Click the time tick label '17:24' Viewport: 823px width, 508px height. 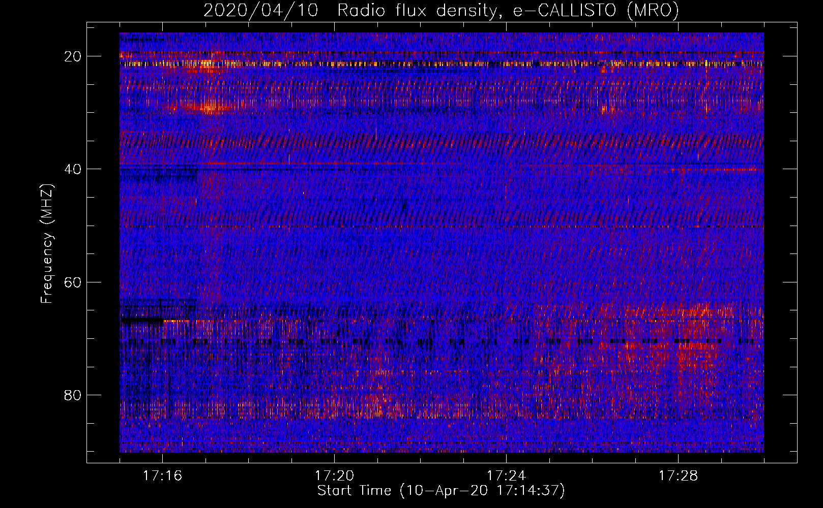pyautogui.click(x=506, y=476)
